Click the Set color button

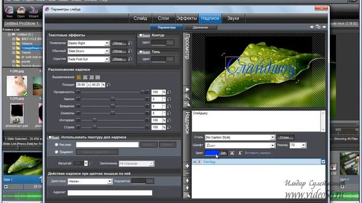point(223,153)
